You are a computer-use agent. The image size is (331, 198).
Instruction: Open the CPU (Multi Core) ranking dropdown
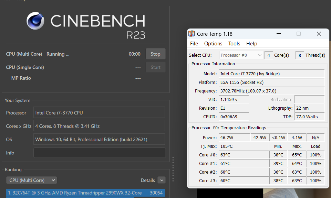[x=31, y=180]
